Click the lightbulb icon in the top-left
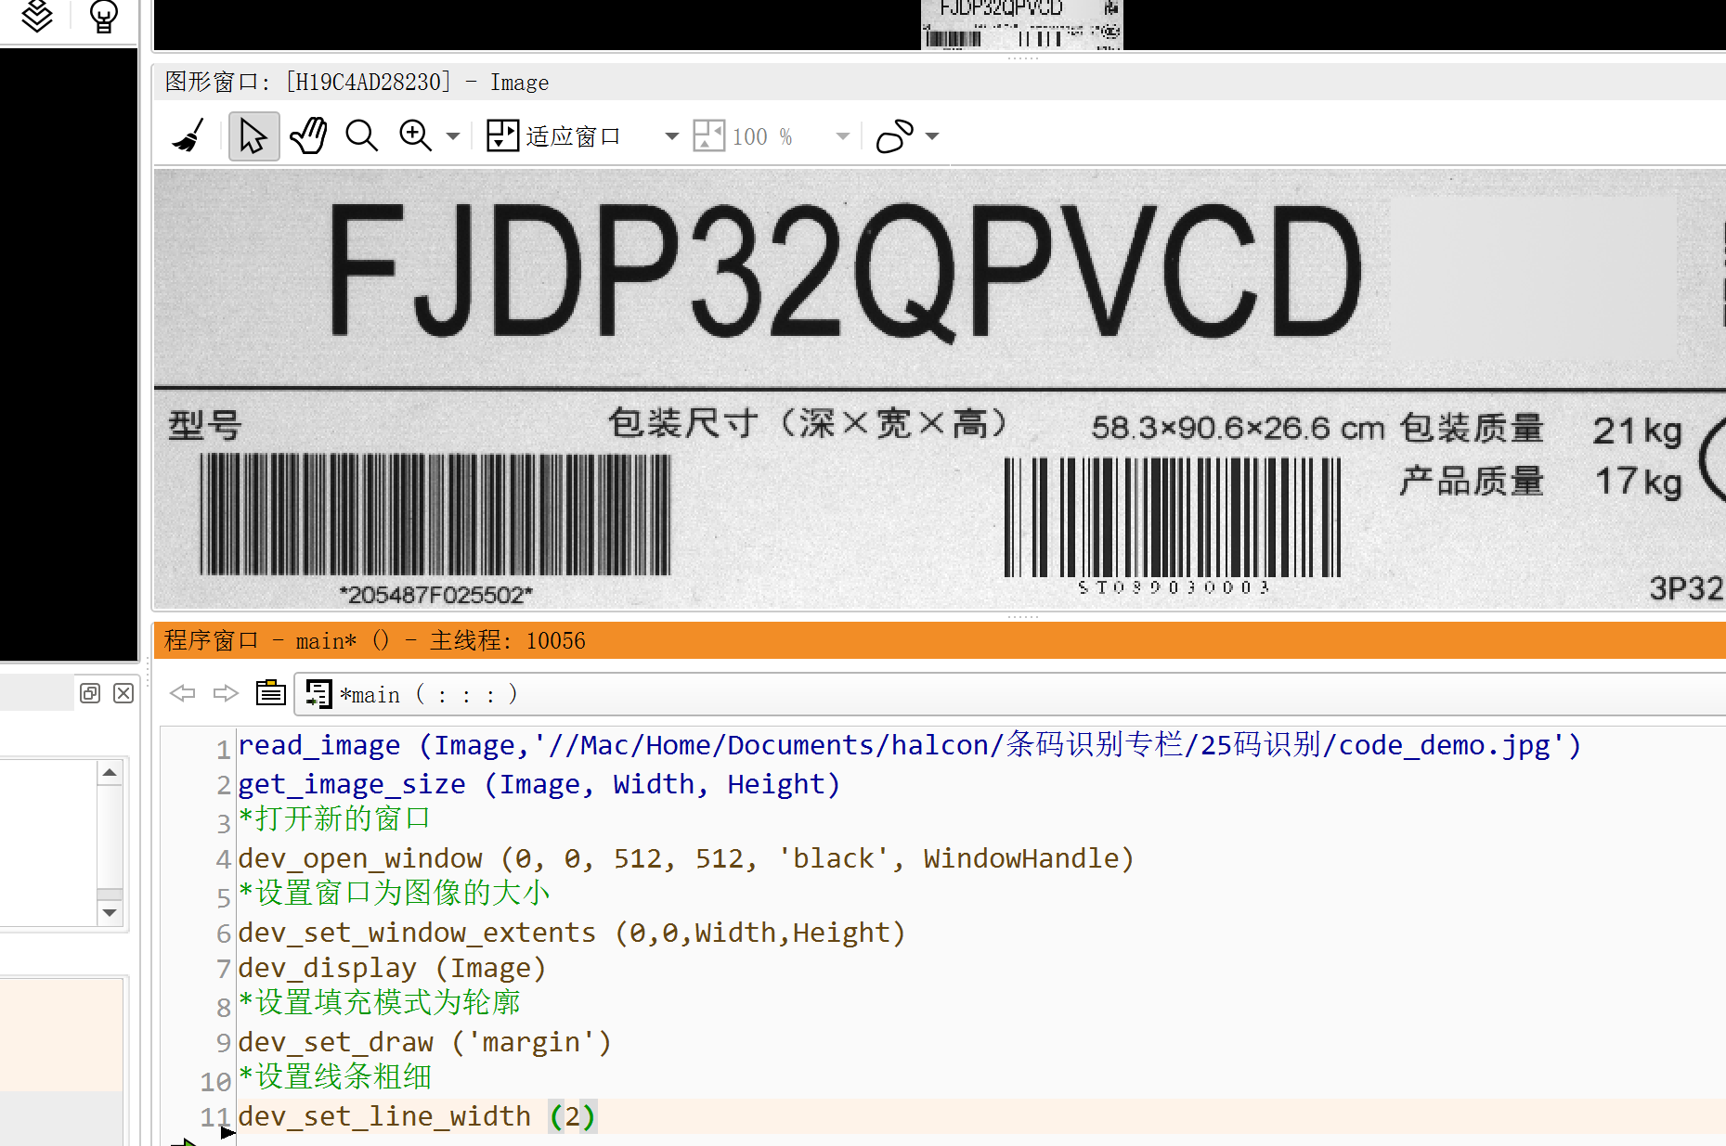This screenshot has width=1726, height=1146. (103, 15)
